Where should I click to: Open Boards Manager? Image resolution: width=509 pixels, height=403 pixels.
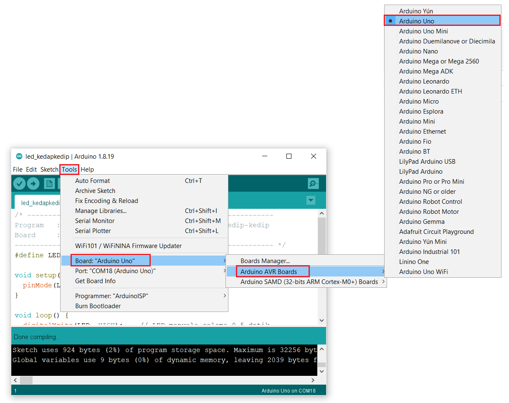[x=306, y=261]
